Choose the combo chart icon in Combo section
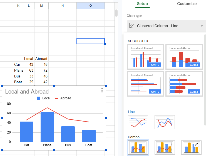Screen dimensions: 206x156 pos(138,147)
